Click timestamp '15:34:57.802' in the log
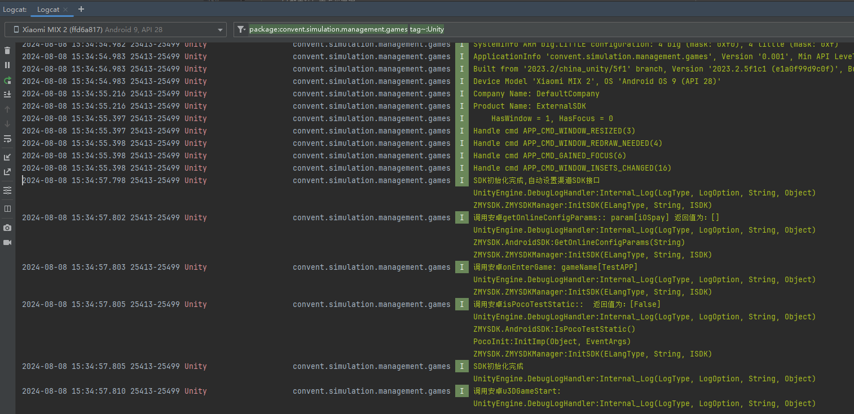This screenshot has height=414, width=854. pos(99,217)
